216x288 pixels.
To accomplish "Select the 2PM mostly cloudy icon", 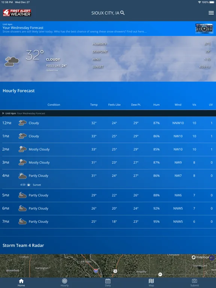I will tap(22, 149).
